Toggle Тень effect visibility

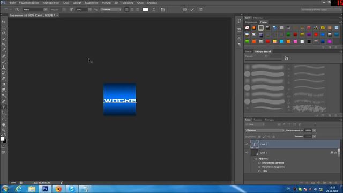[x=259, y=171]
